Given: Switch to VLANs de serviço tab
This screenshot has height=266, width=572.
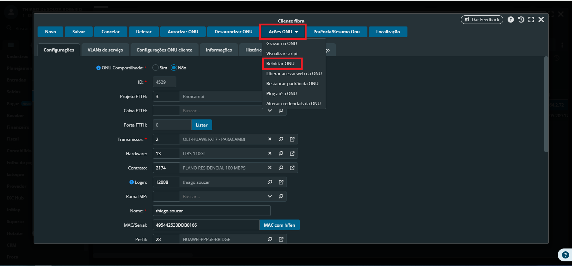Looking at the screenshot, I should 105,50.
